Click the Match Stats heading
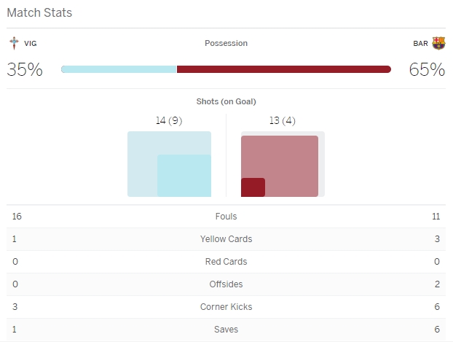 pos(39,13)
